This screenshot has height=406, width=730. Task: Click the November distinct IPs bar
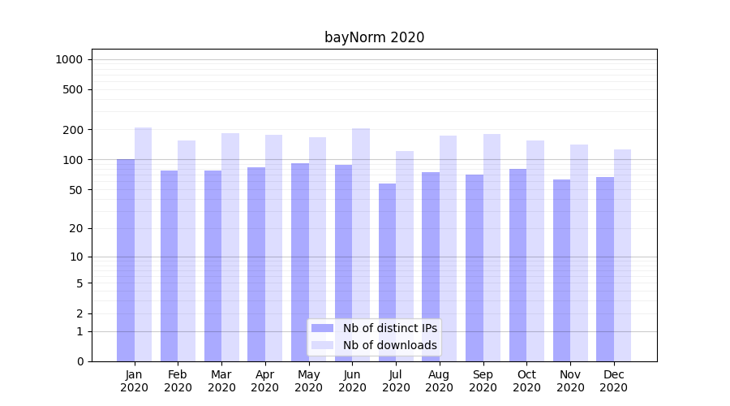[561, 270]
